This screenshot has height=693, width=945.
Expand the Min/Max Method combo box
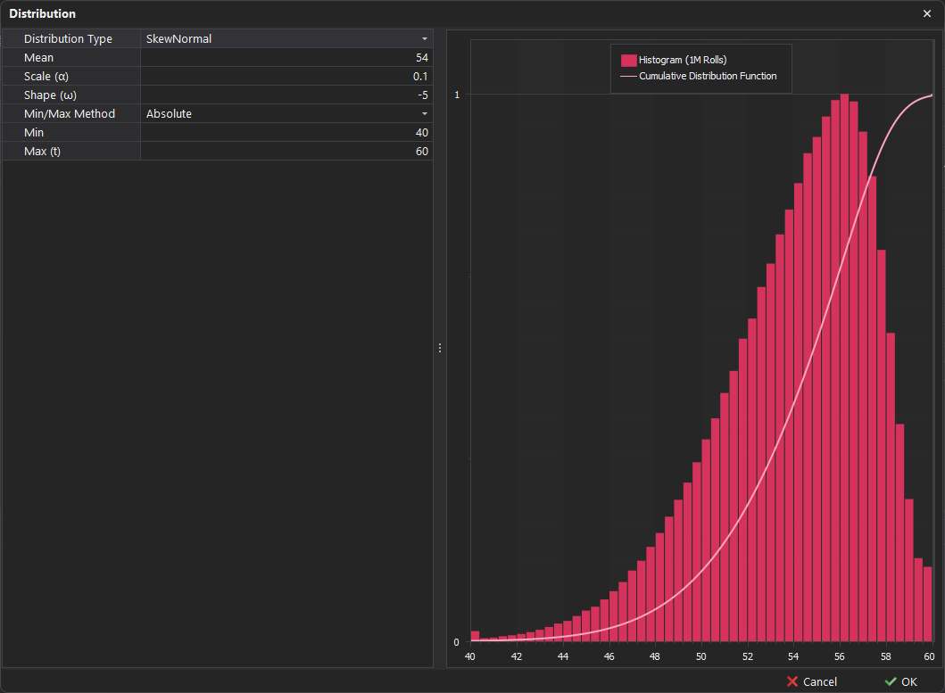[x=425, y=114]
